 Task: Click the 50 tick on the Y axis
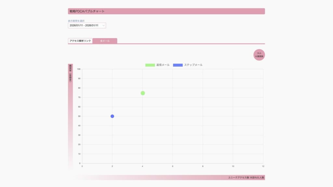[x=79, y=116]
